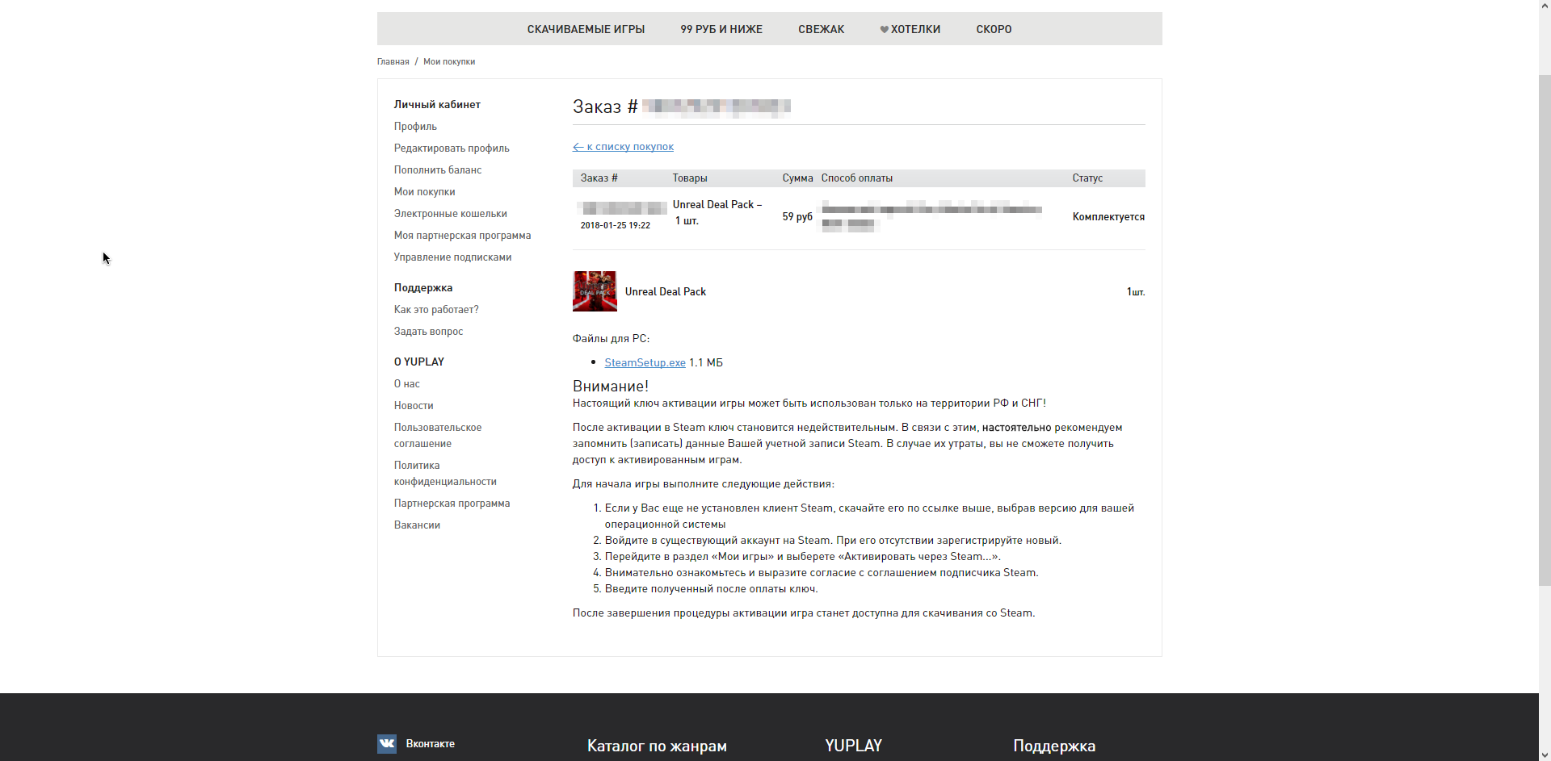Screen dimensions: 1551x761
Task: Open СКОРО upcoming games tab
Action: point(994,29)
